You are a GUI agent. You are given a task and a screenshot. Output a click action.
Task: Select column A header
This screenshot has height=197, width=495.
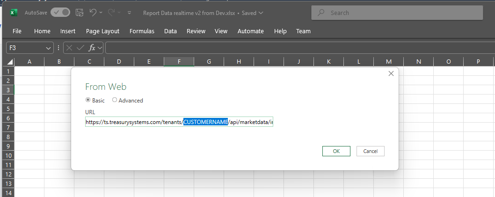tap(29, 62)
